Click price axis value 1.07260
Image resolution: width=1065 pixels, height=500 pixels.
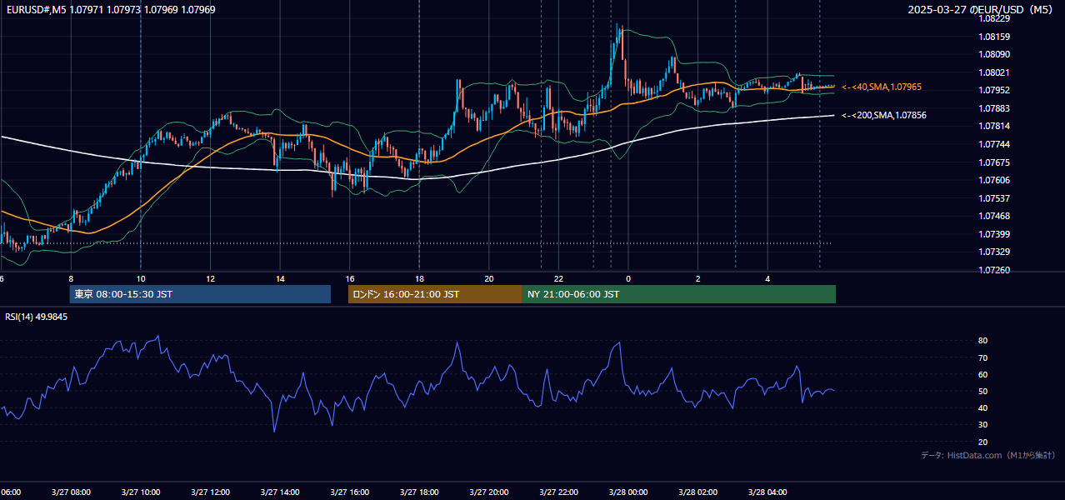(x=995, y=270)
